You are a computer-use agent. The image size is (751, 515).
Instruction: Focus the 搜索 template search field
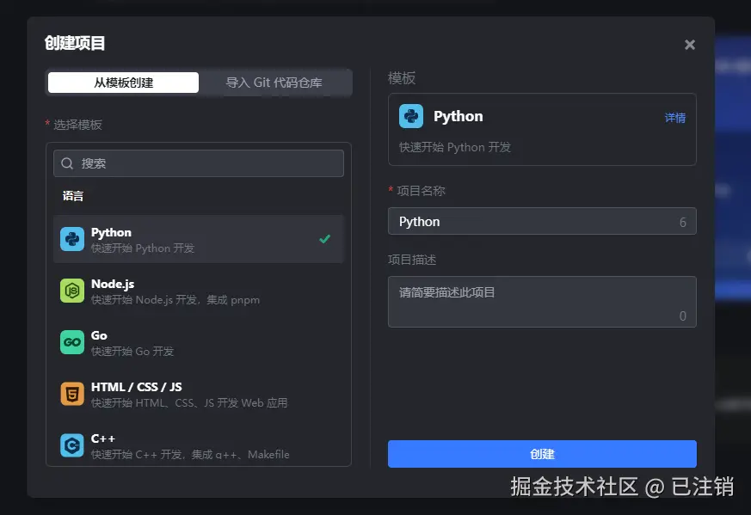coord(199,163)
